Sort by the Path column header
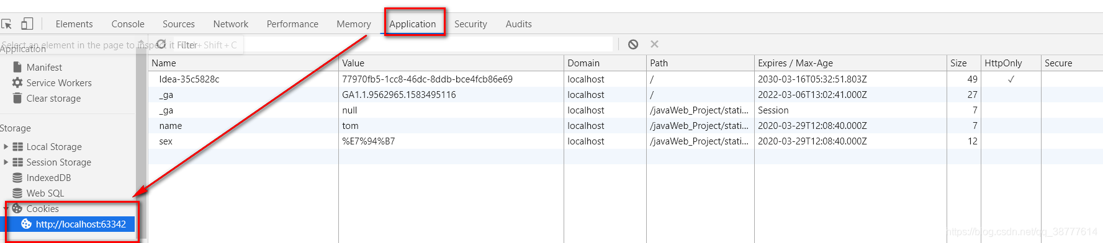This screenshot has height=243, width=1103. [x=700, y=63]
